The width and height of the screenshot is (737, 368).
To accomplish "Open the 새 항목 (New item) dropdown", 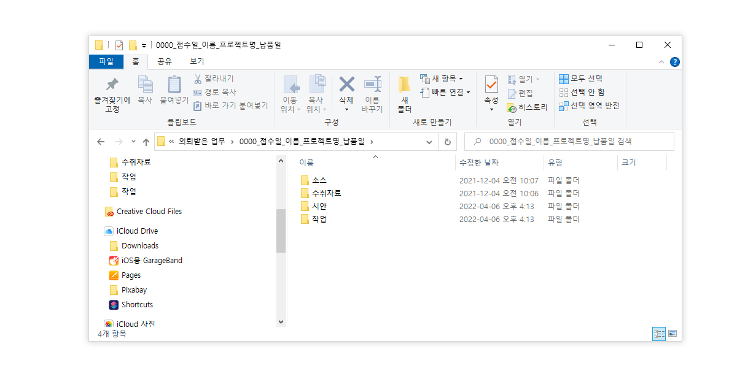I will coord(439,79).
